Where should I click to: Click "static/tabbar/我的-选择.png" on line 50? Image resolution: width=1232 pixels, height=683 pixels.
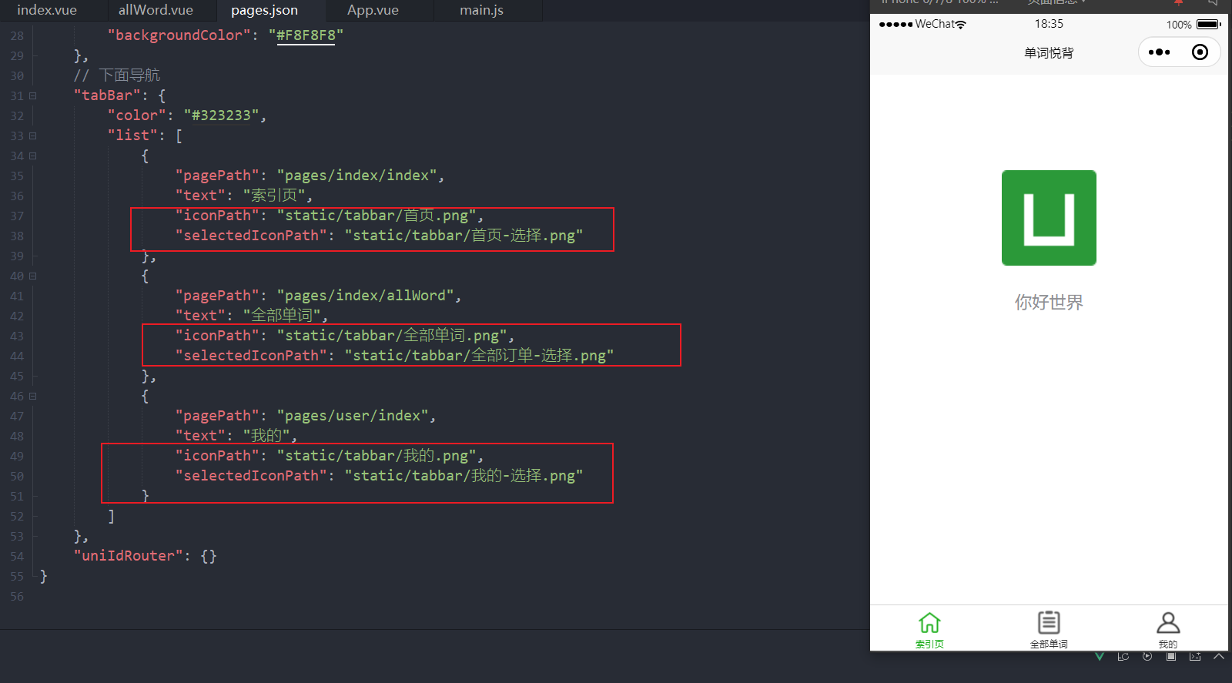click(x=464, y=476)
